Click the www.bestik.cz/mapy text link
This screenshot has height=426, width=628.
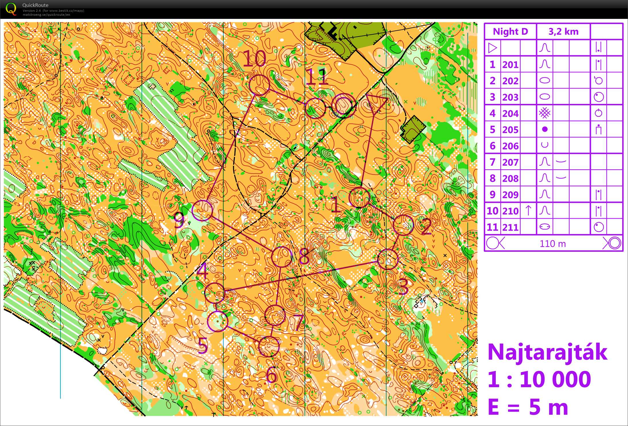click(66, 11)
